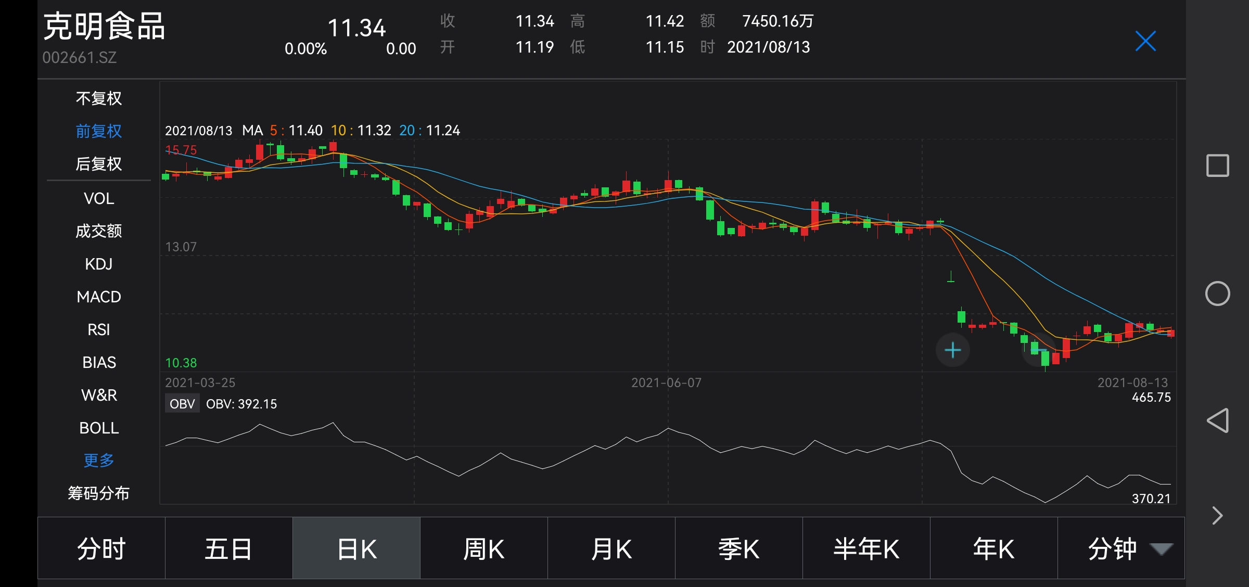Switch to the 半年K half-year tab

[866, 548]
